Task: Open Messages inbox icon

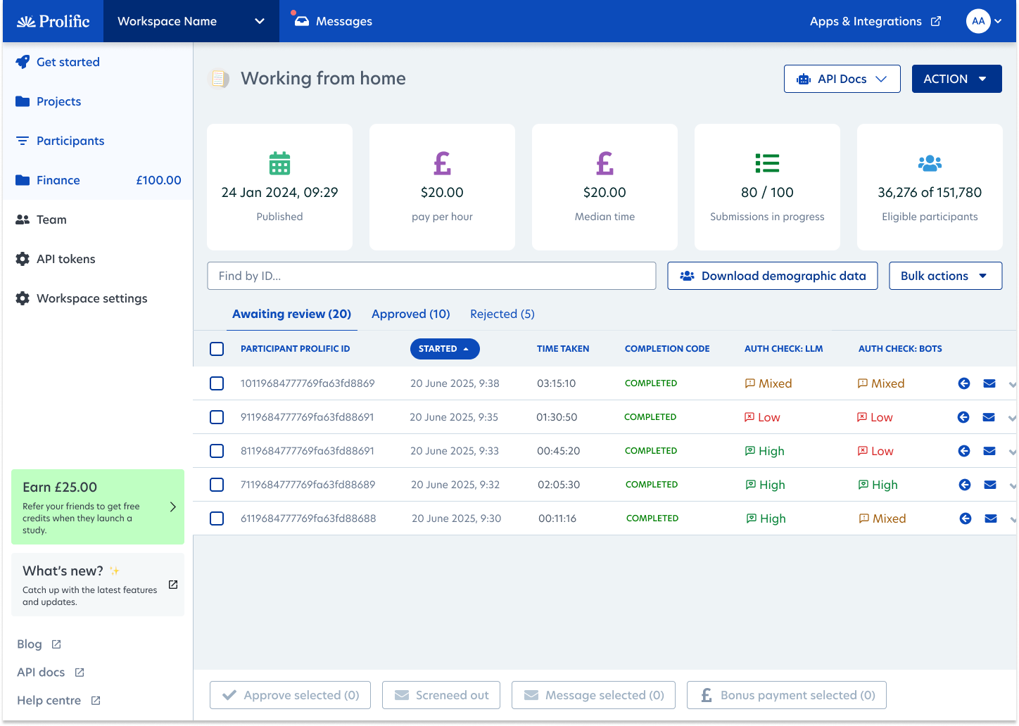Action: pos(302,21)
